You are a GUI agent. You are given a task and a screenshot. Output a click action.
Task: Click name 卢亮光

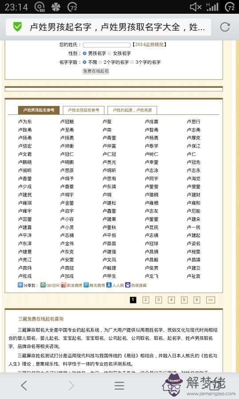109,162
